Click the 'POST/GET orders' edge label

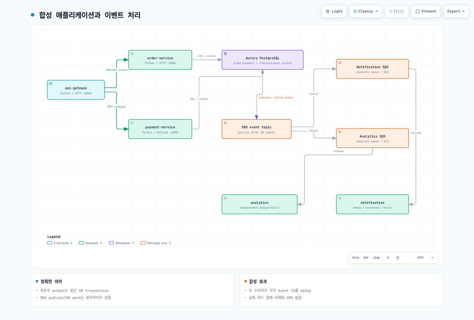116,70
